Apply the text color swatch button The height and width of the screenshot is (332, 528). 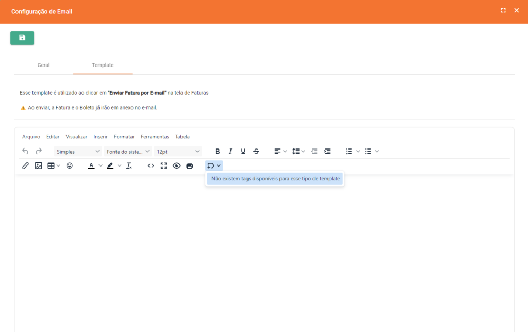[91, 165]
